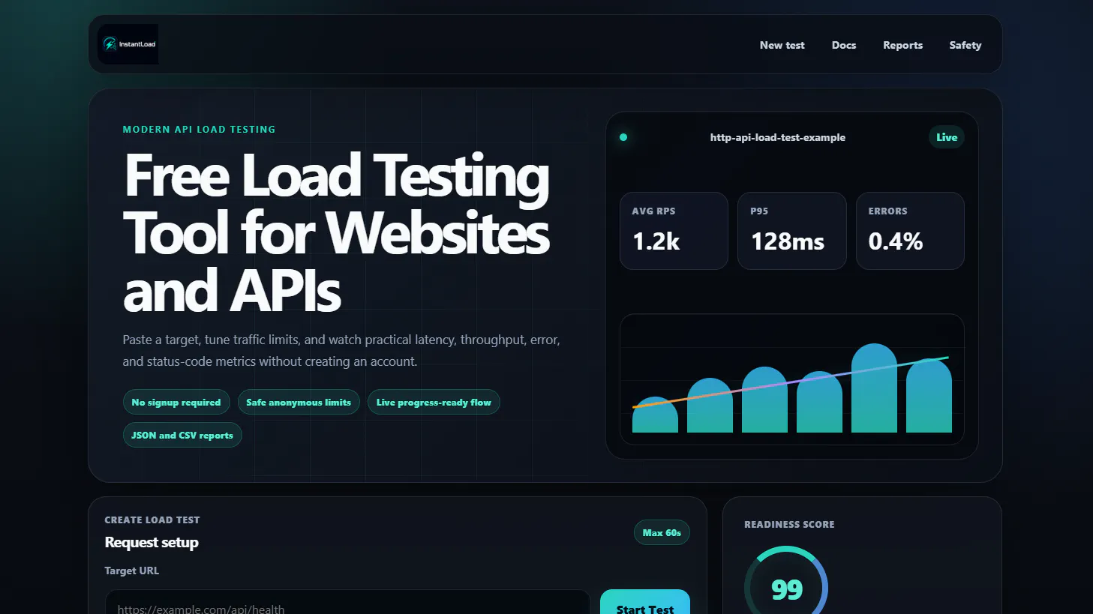Click the Max 60s badge
The image size is (1093, 614).
coord(662,533)
